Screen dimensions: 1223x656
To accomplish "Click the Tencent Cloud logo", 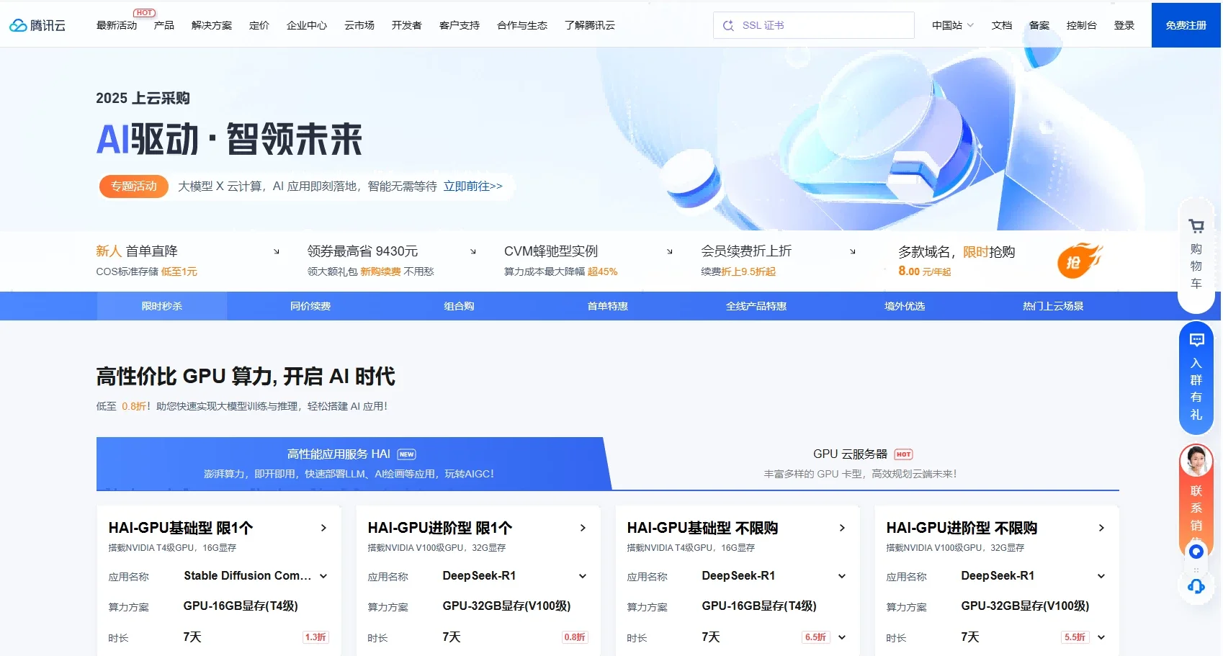I will pyautogui.click(x=37, y=25).
